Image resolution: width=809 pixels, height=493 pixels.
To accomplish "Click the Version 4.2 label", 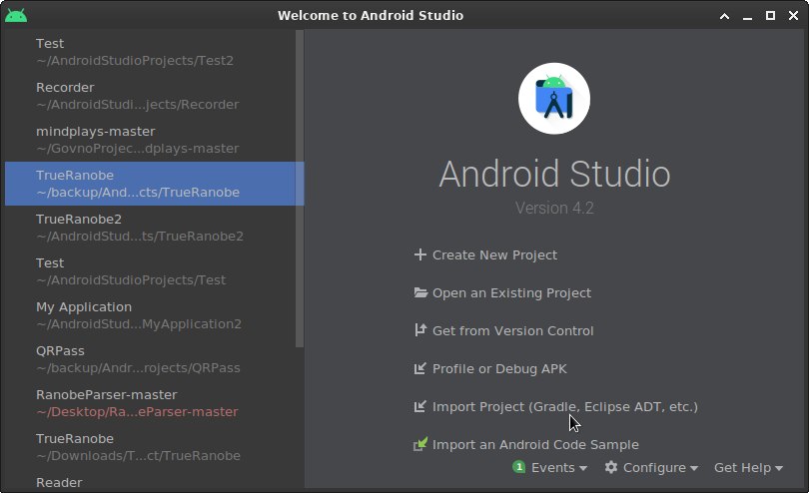I will 554,208.
